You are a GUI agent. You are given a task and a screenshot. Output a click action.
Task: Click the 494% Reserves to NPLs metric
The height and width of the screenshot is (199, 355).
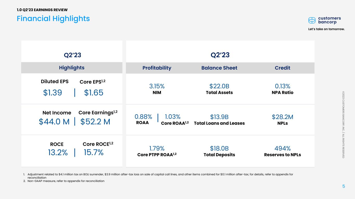coord(282,148)
